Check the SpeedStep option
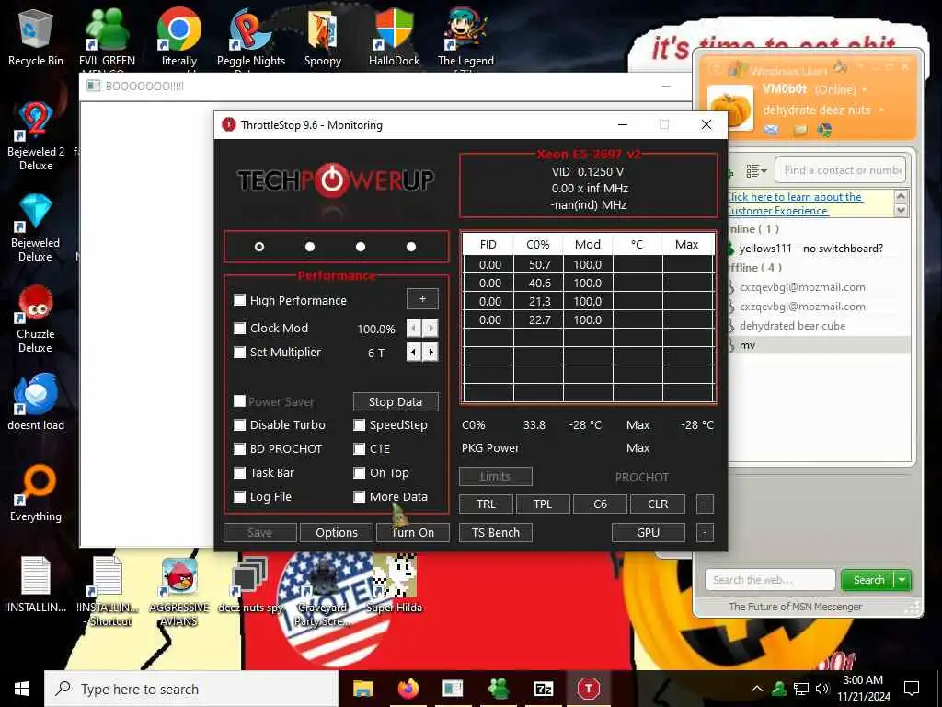Image resolution: width=942 pixels, height=707 pixels. coord(360,425)
